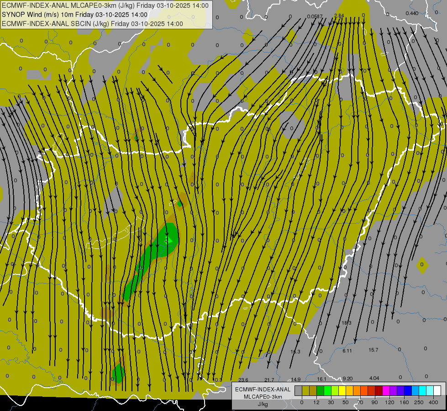447x411 pixels.
Task: Click the pure yellow legend swatch
Action: [x=342, y=390]
